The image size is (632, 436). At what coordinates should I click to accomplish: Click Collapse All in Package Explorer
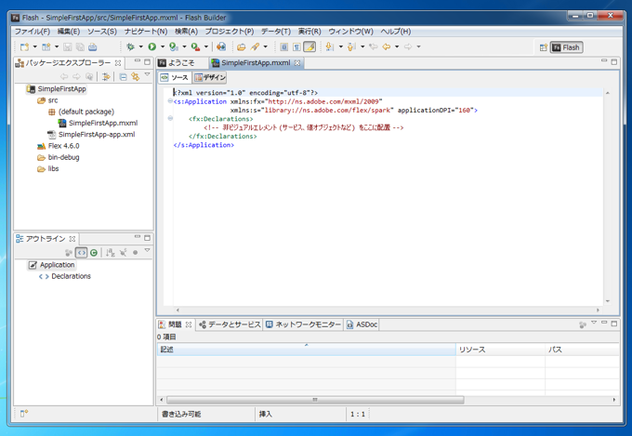click(123, 76)
